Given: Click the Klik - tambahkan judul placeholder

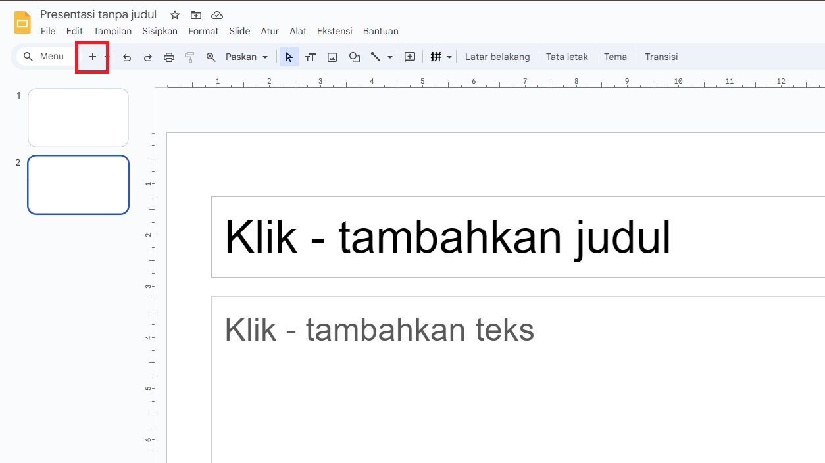Looking at the screenshot, I should [x=447, y=237].
